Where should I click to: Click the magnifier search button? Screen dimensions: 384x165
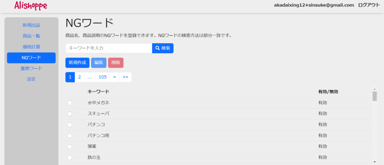pyautogui.click(x=162, y=48)
